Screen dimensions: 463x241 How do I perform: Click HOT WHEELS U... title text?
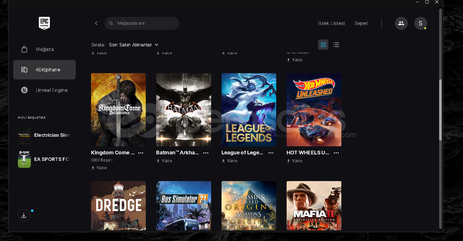(x=308, y=153)
